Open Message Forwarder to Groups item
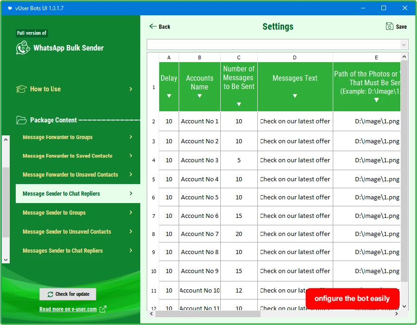Screen dimensions: 417x325 tap(78, 137)
